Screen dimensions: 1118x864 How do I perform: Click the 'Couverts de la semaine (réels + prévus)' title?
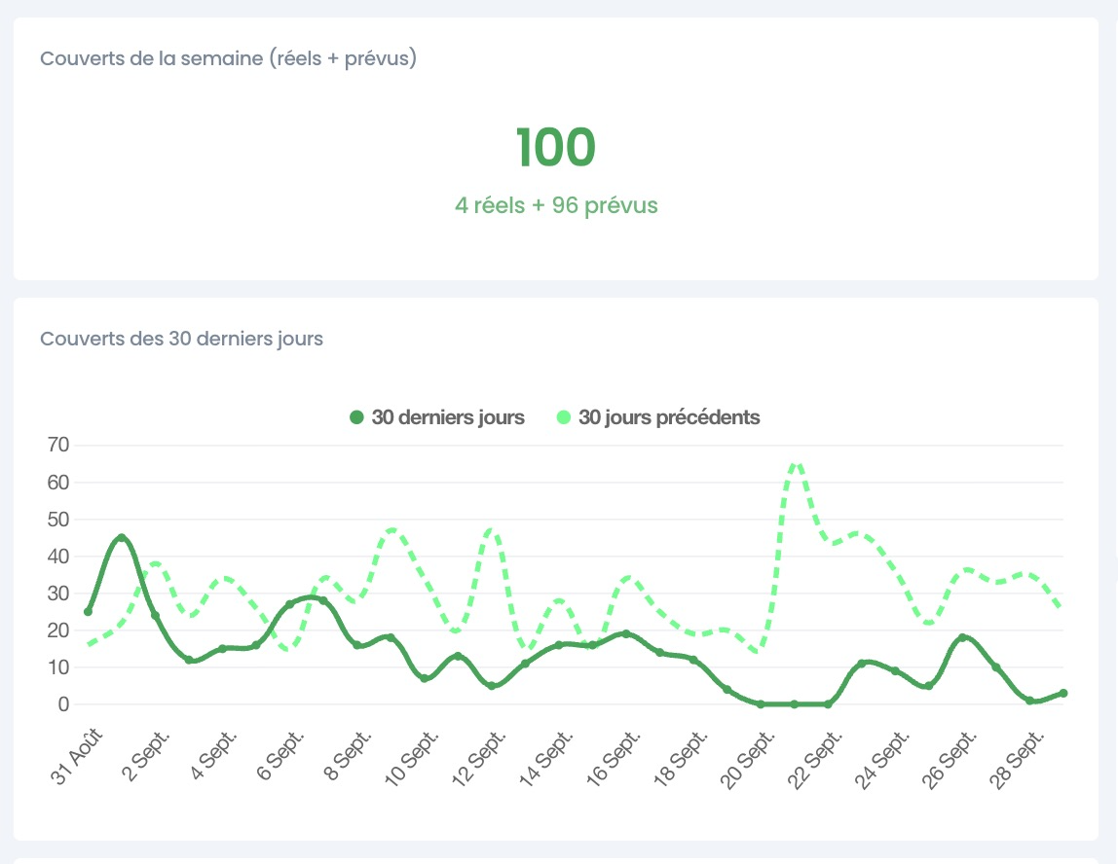[x=228, y=58]
